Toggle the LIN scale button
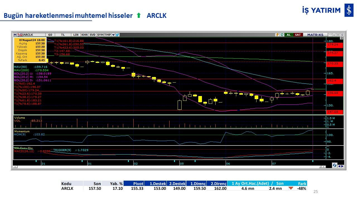The image size is (357, 201). (76, 35)
